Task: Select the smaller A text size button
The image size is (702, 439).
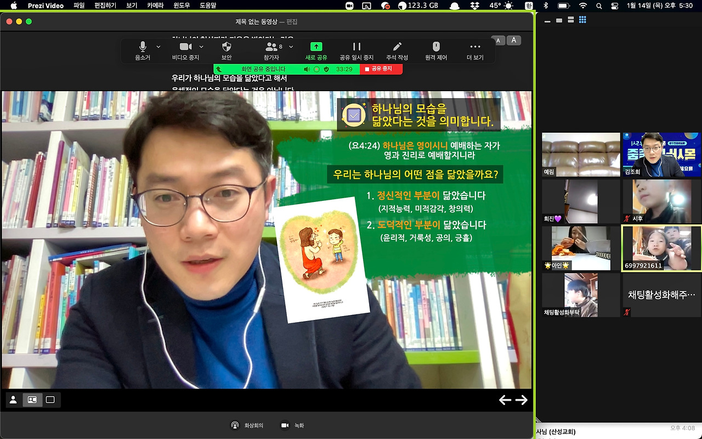Action: click(x=499, y=40)
